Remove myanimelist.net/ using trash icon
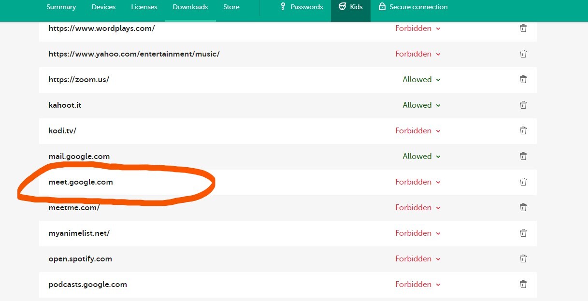Image resolution: width=588 pixels, height=301 pixels. click(523, 233)
